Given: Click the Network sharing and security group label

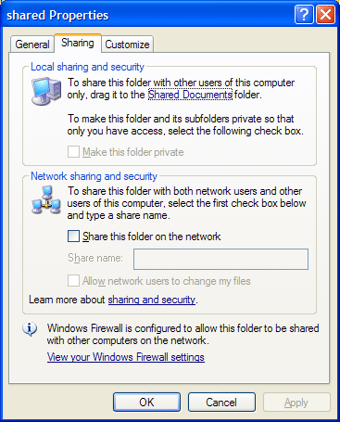Looking at the screenshot, I should pos(94,176).
